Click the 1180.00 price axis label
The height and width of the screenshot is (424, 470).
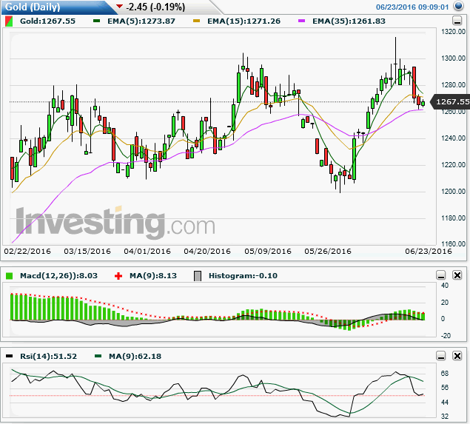click(453, 218)
